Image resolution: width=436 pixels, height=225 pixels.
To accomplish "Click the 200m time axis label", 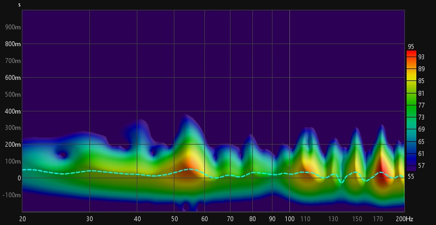I will click(14, 145).
